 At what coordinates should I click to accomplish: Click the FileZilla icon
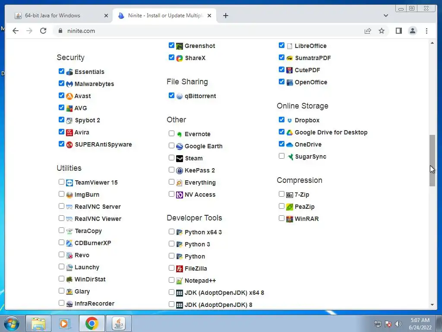180,269
